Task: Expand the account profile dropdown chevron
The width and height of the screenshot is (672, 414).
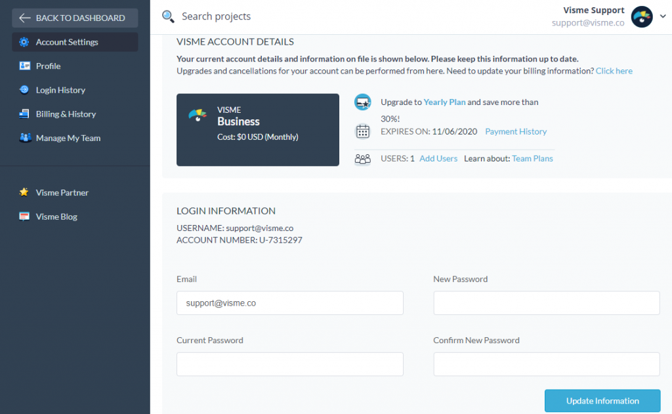Action: (663, 16)
